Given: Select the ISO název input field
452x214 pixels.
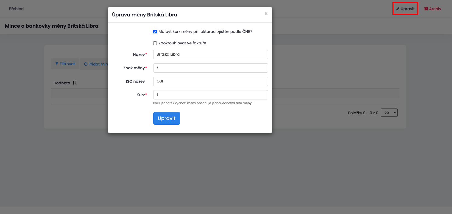Looking at the screenshot, I should coord(210,81).
